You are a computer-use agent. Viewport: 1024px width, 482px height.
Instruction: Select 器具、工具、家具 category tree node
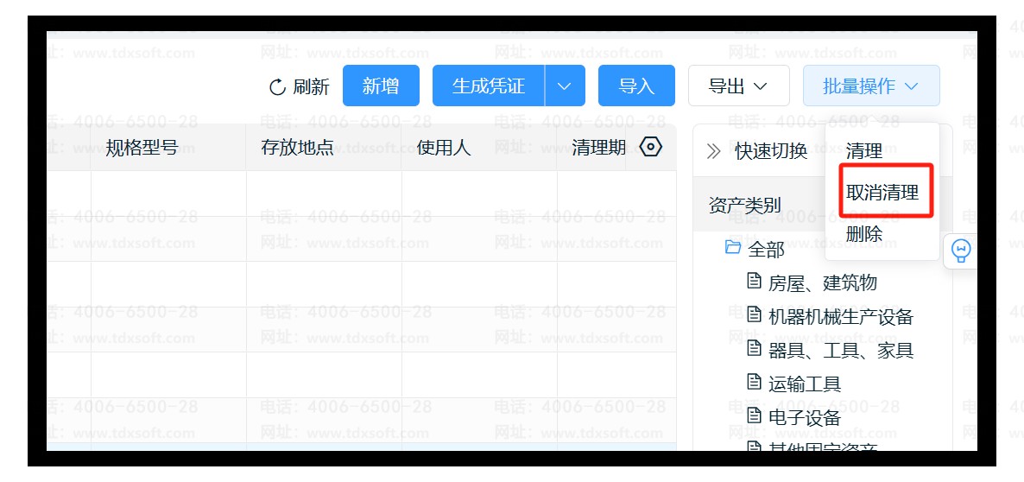[x=840, y=350]
